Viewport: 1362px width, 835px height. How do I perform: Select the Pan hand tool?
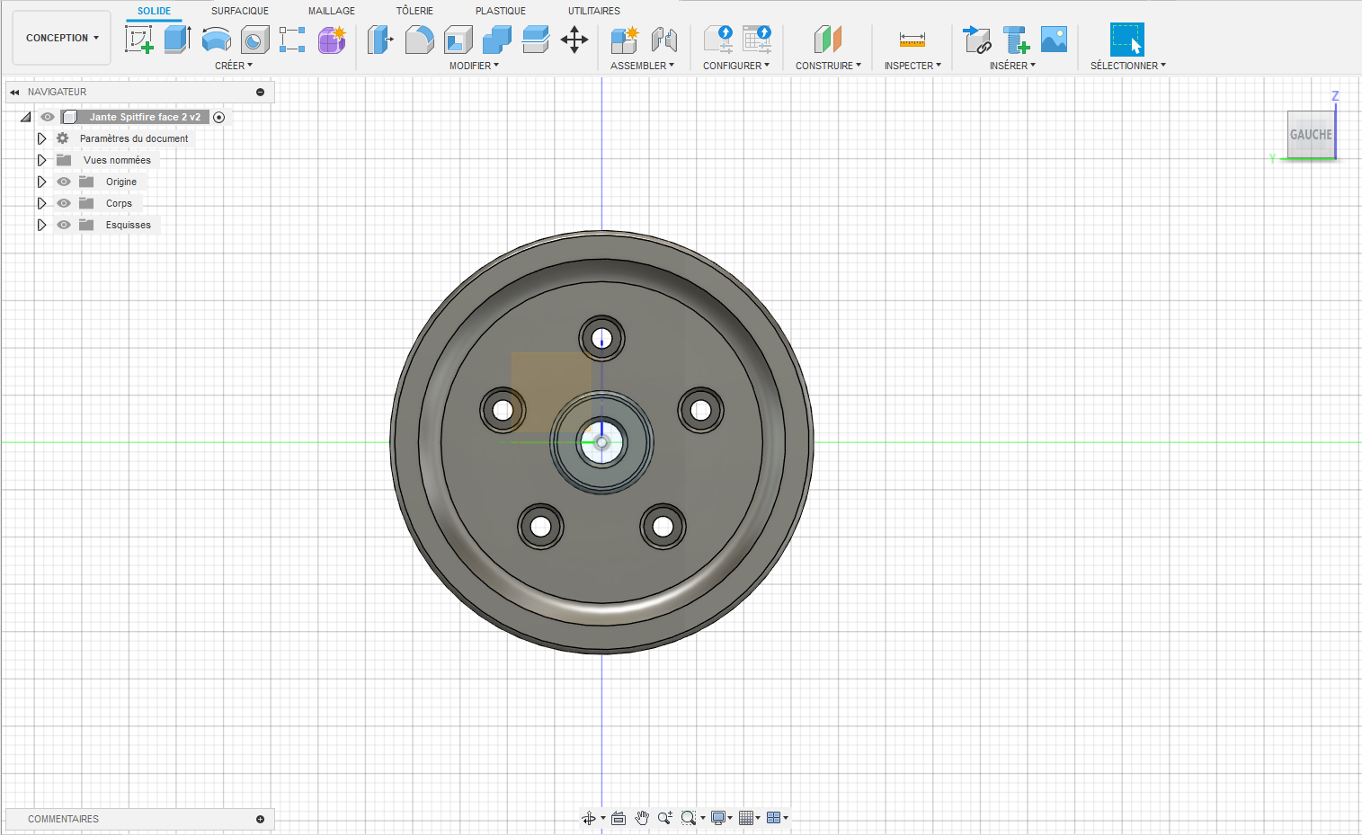click(x=642, y=818)
